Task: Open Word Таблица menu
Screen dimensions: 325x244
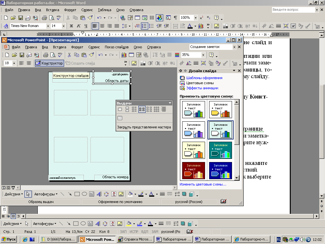Action: click(104, 10)
